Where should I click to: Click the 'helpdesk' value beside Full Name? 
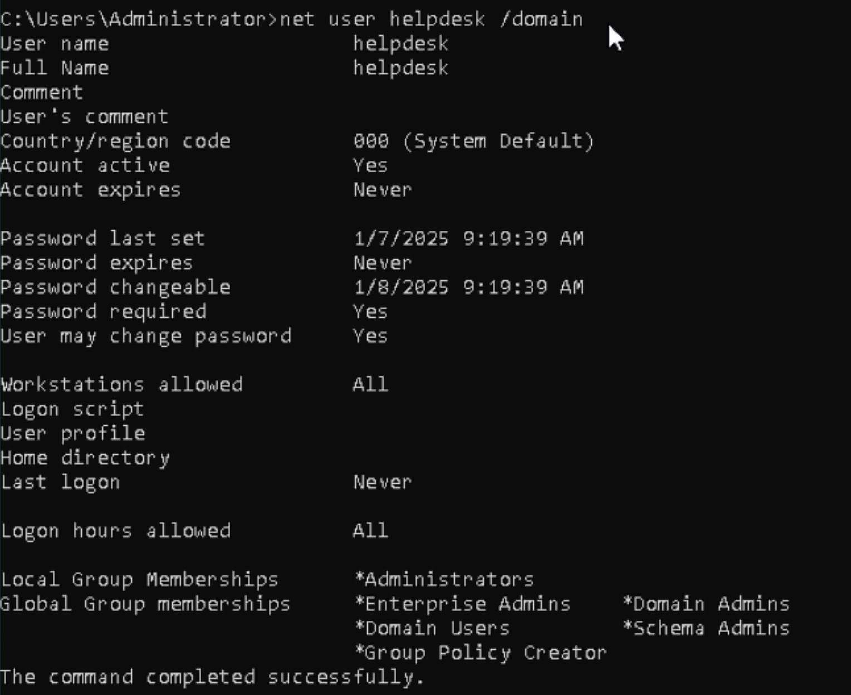(x=401, y=68)
